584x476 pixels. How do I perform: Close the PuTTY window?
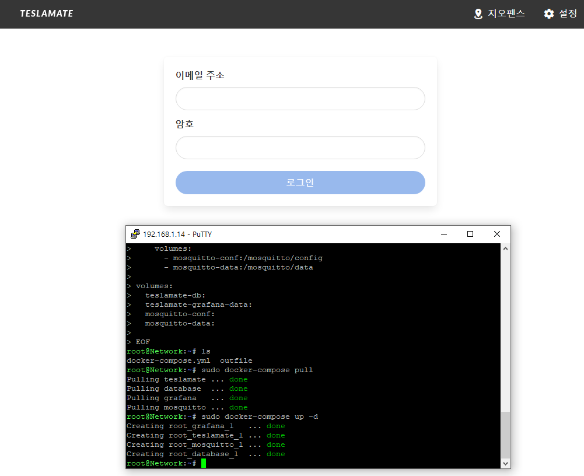tap(497, 234)
